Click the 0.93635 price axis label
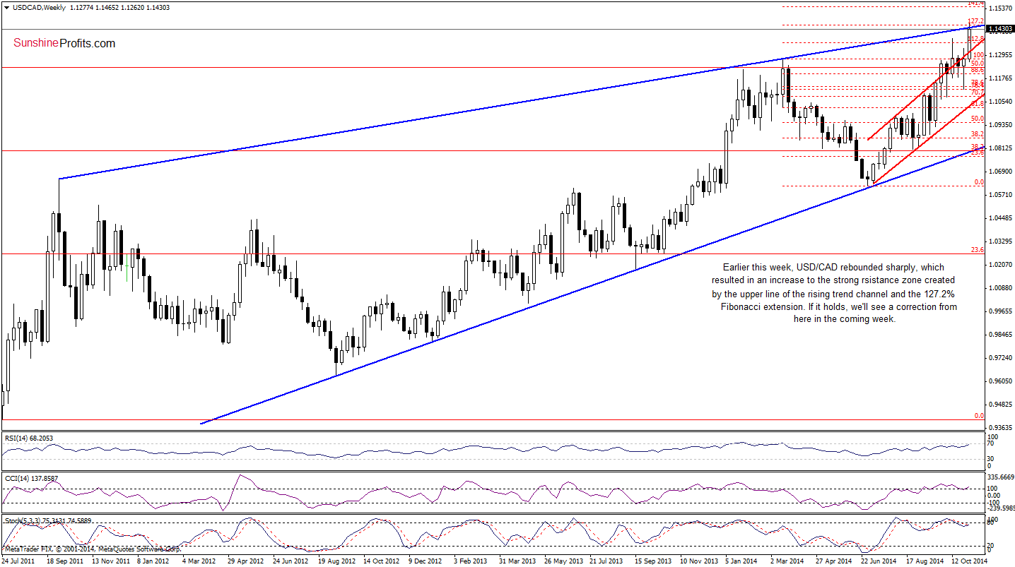 999,428
